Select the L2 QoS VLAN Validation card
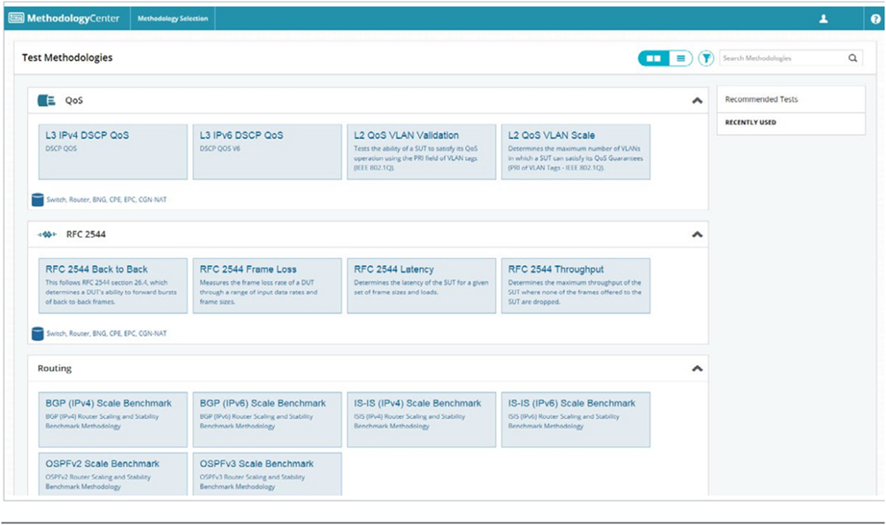This screenshot has height=525, width=886. (421, 151)
